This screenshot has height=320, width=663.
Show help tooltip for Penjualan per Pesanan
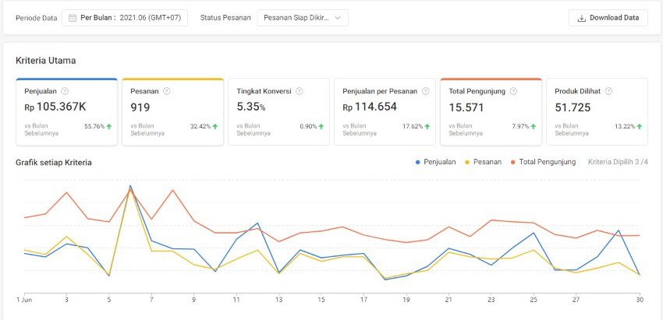[x=425, y=91]
